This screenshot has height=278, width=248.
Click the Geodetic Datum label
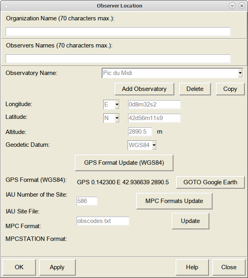pos(28,145)
